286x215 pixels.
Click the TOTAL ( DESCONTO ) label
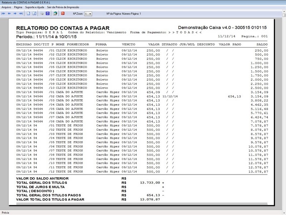point(35,191)
